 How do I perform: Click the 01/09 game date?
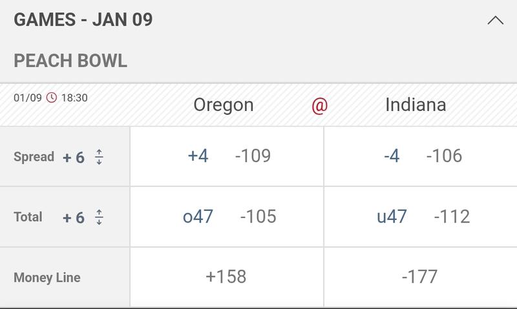pos(27,99)
